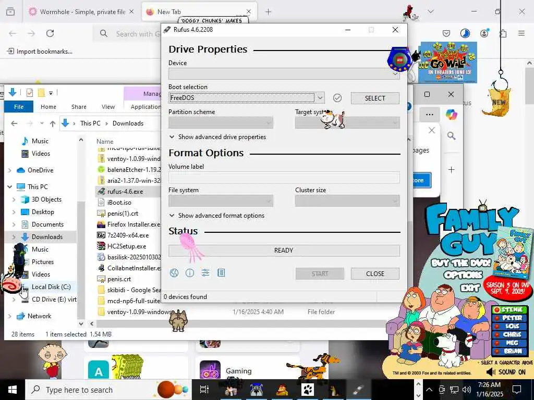The height and width of the screenshot is (400, 534).
Task: Open Firefox View icon at top left
Action: coord(10,12)
